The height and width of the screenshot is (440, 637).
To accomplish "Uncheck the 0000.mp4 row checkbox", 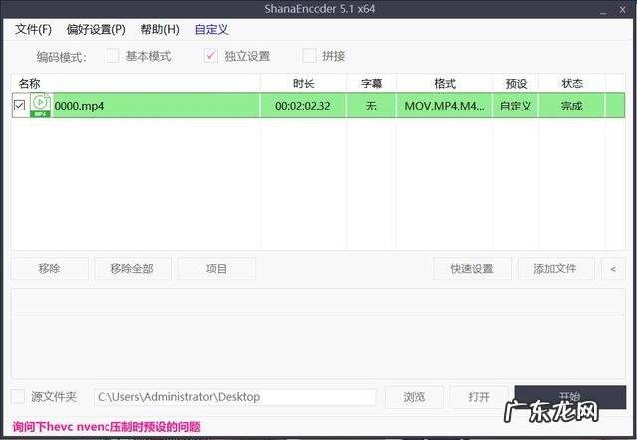I will point(19,106).
